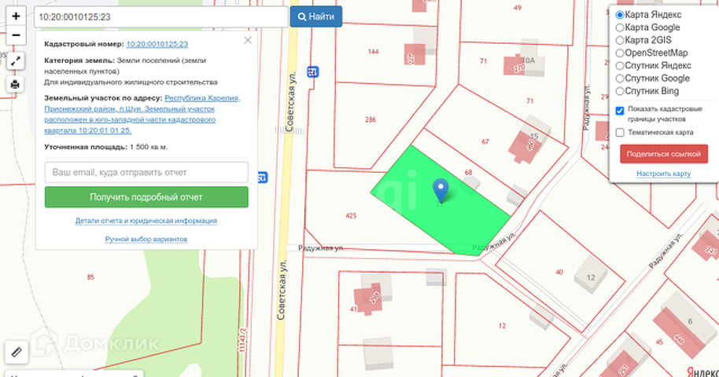Screen dimensions: 719x377
Task: Click Поделиться ссылкой red button
Action: (x=663, y=154)
